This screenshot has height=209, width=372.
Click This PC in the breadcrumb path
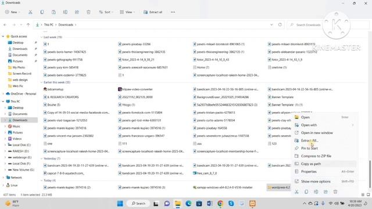tap(49, 24)
